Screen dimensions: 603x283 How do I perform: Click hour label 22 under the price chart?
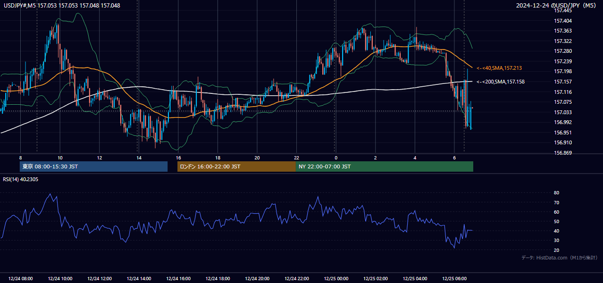pos(297,158)
